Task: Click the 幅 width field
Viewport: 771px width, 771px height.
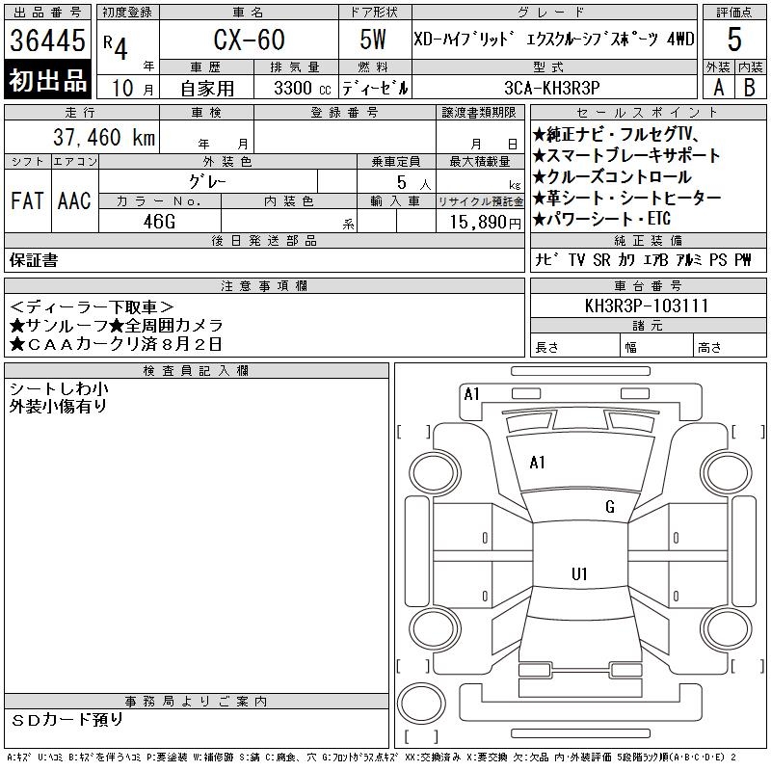Action: [x=656, y=347]
